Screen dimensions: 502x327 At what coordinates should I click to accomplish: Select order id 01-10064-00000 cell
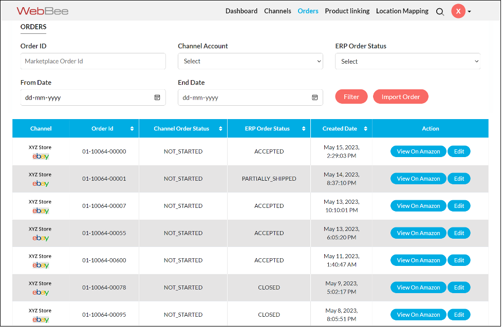(104, 151)
